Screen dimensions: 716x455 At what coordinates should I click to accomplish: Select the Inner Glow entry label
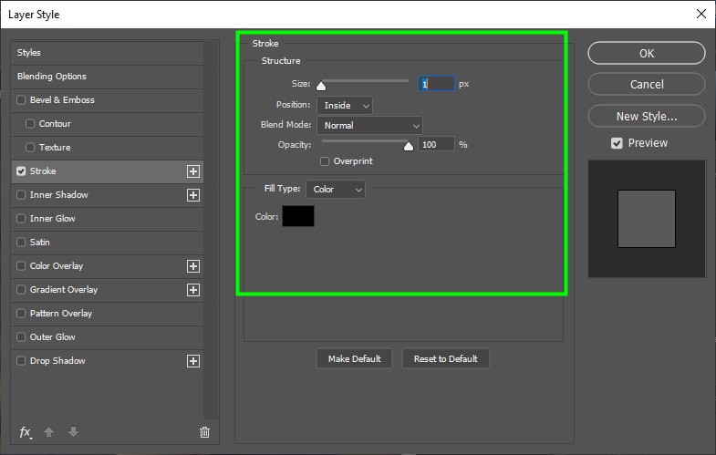(53, 218)
